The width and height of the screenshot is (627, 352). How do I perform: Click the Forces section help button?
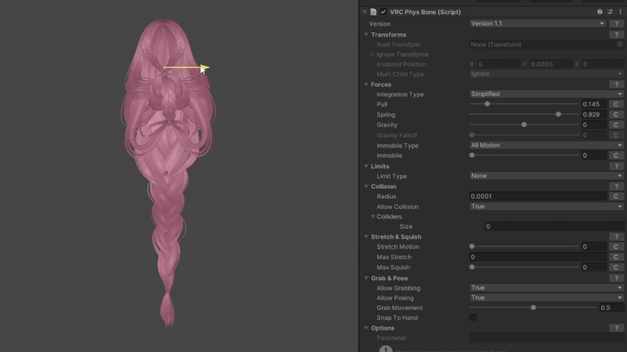[615, 84]
